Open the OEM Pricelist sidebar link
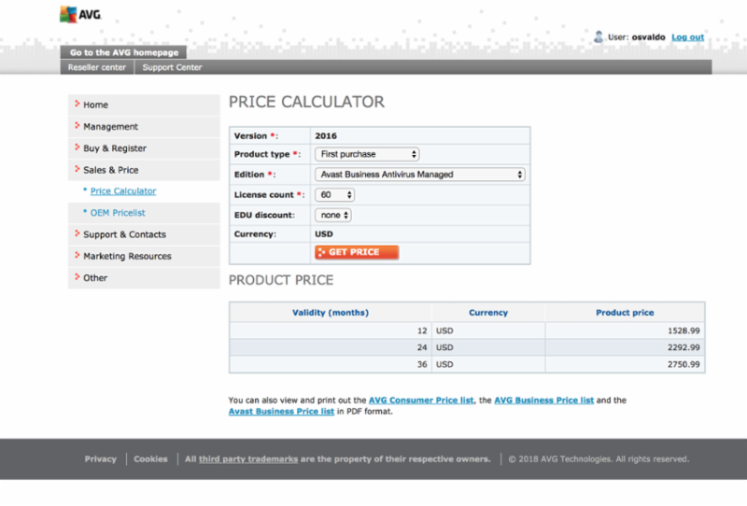The height and width of the screenshot is (506, 747). 118,213
